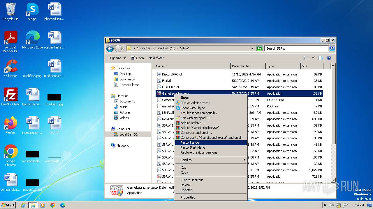Expand the Send to submenu

point(211,160)
